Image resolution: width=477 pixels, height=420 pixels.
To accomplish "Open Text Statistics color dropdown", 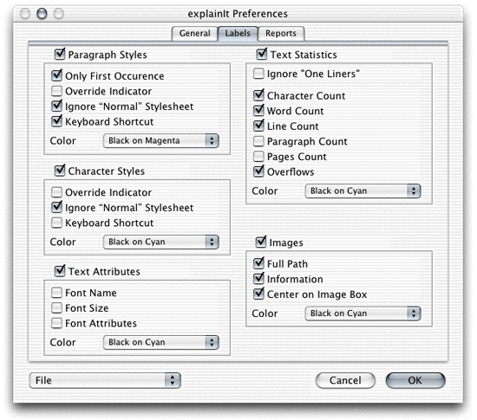I will coord(363,191).
